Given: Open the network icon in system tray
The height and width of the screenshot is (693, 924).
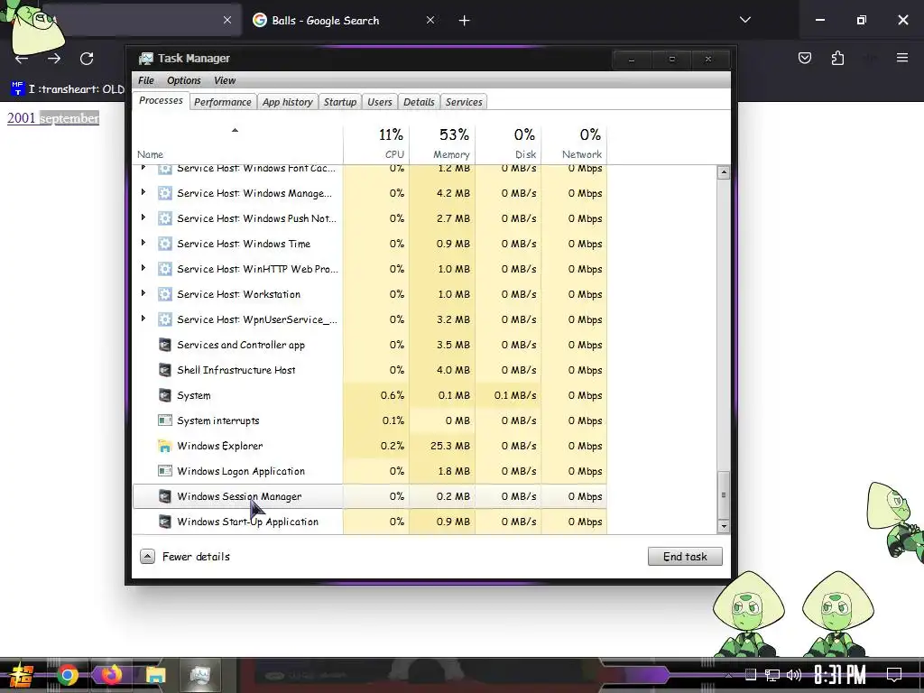Looking at the screenshot, I should pyautogui.click(x=772, y=675).
